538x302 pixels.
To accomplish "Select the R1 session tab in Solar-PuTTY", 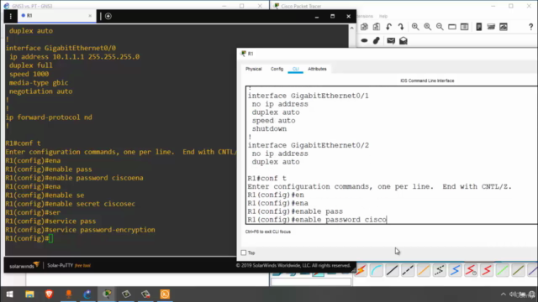I will [56, 16].
